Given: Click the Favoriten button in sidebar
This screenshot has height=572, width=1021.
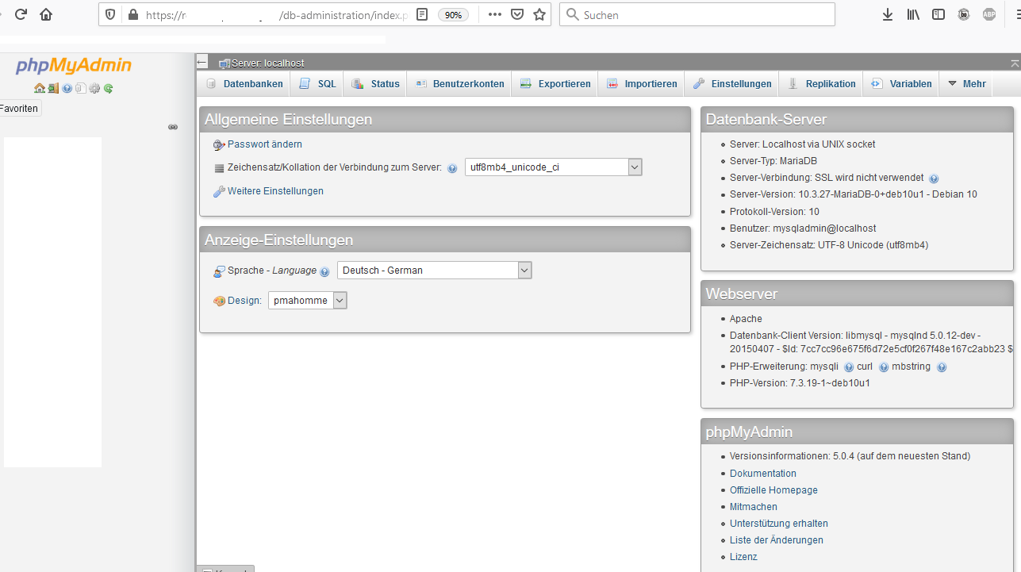Looking at the screenshot, I should pyautogui.click(x=19, y=109).
